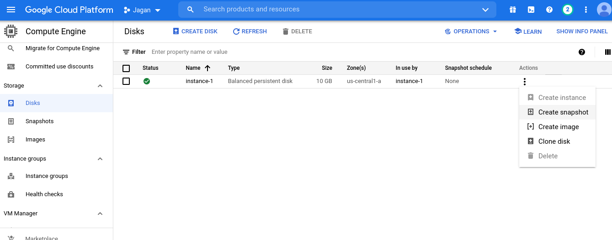The width and height of the screenshot is (612, 240).
Task: Open the Jagan project selector dropdown
Action: (142, 10)
